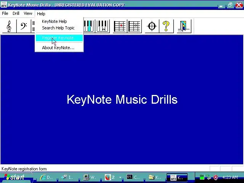Choose KeyNote Help menu entry
Screen dimensions: 244x183
click(55, 21)
